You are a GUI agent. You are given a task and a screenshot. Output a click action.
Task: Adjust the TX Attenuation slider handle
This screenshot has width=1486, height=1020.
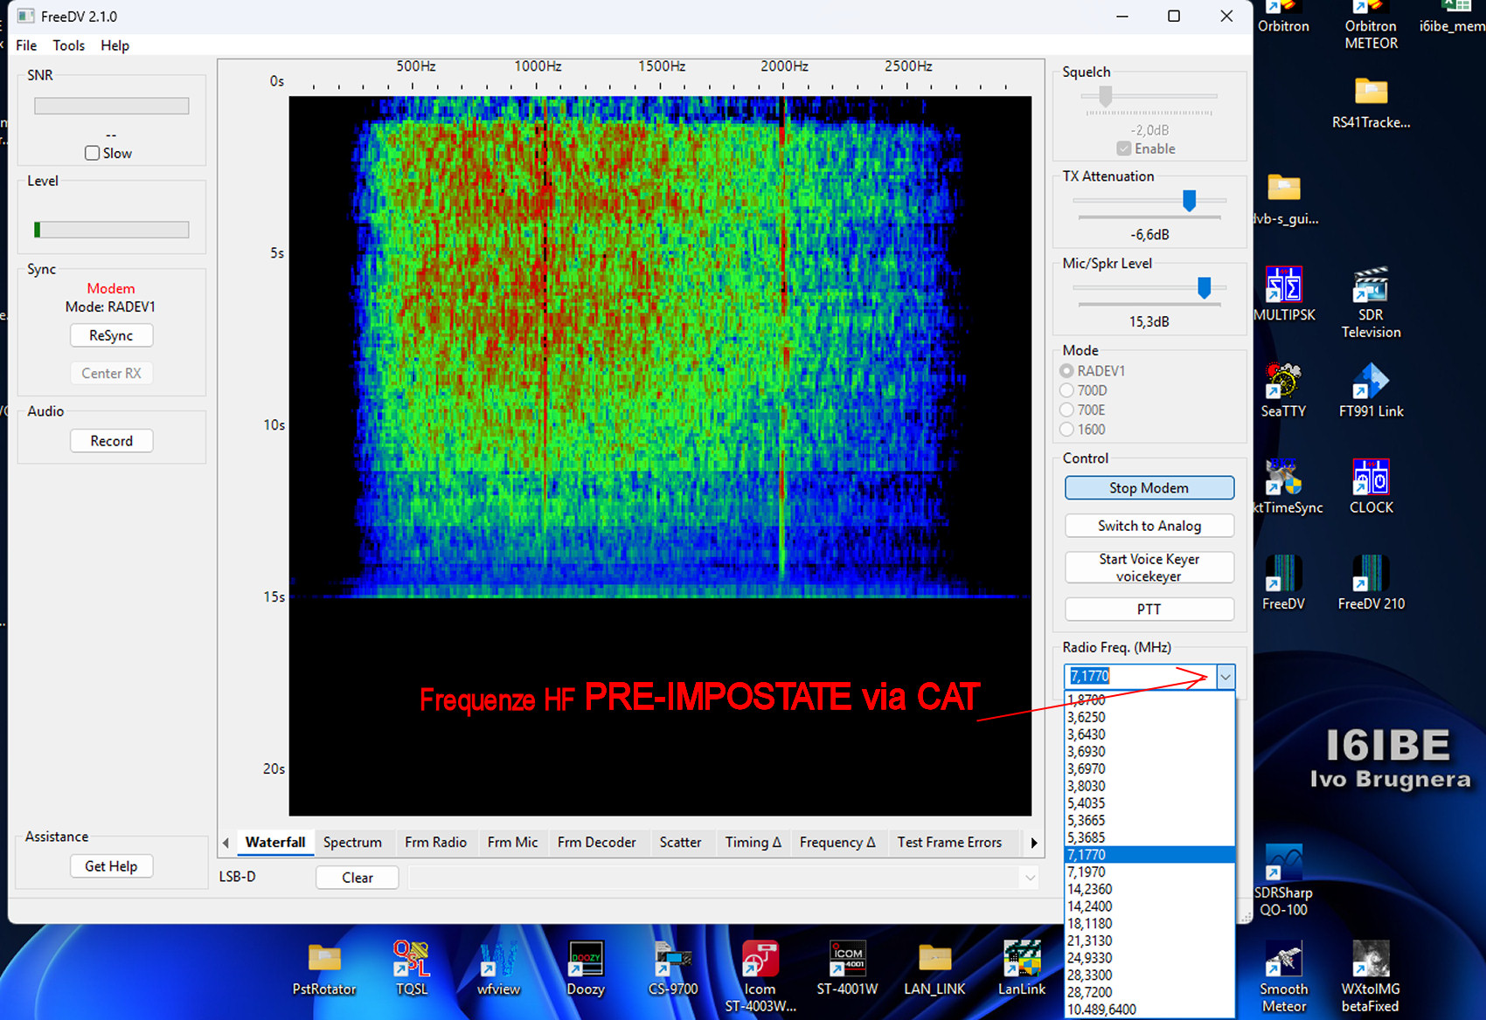click(x=1189, y=201)
